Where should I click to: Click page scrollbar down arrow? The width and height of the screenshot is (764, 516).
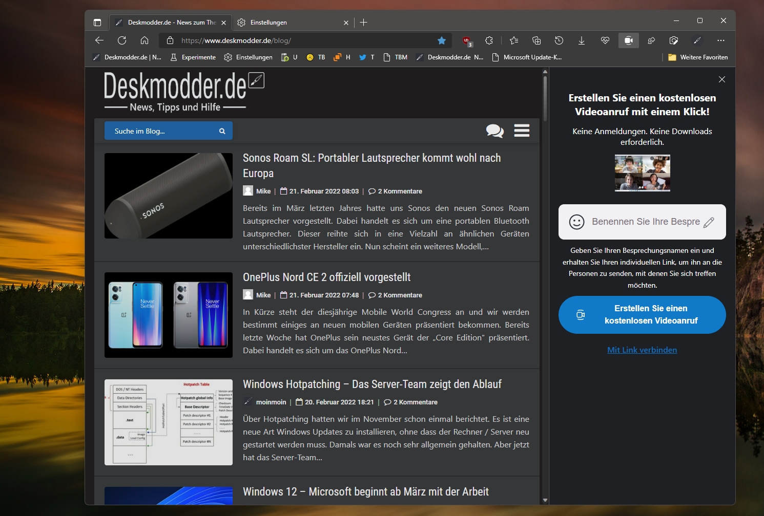[x=545, y=500]
